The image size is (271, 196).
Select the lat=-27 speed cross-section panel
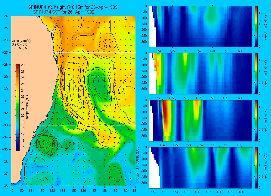(x=201, y=27)
